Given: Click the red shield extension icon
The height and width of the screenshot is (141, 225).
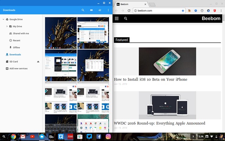Looking at the screenshot, I should coord(215,11).
